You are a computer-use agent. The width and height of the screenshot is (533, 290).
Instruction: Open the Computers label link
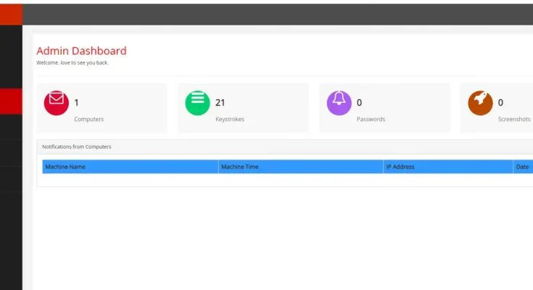88,119
